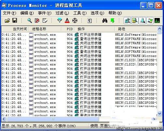Sort by the 路径 column header
Image resolution: width=164 pixels, height=131 pixels.
click(136, 29)
